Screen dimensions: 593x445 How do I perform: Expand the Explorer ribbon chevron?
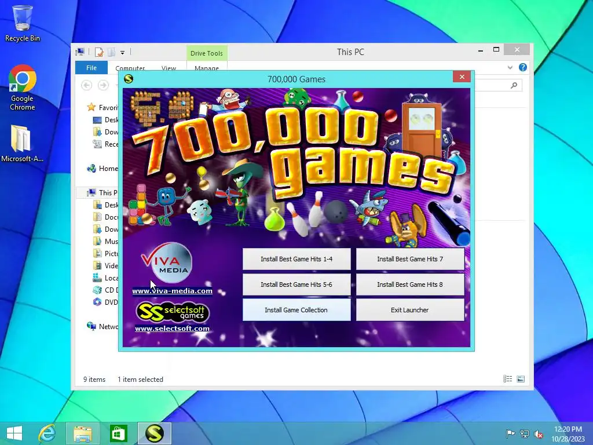pyautogui.click(x=510, y=67)
